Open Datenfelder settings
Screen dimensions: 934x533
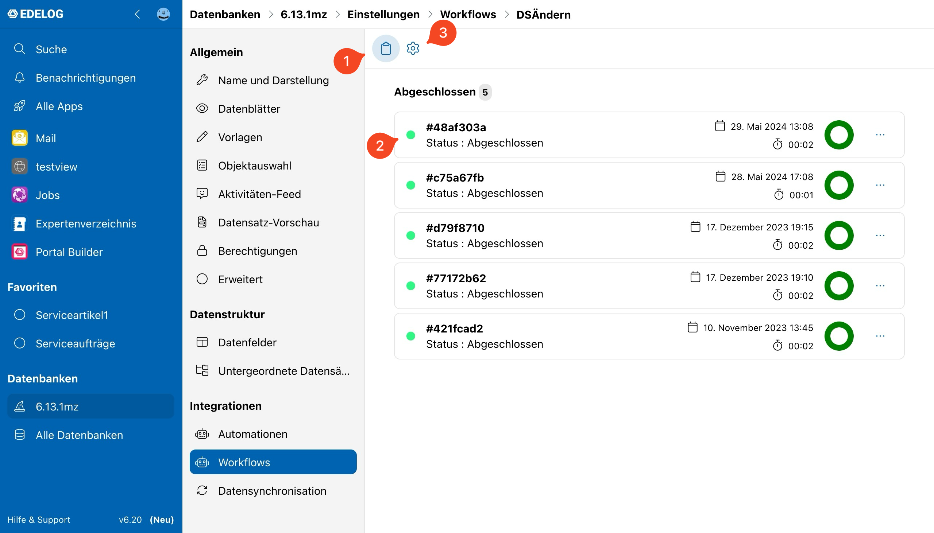coord(273,342)
